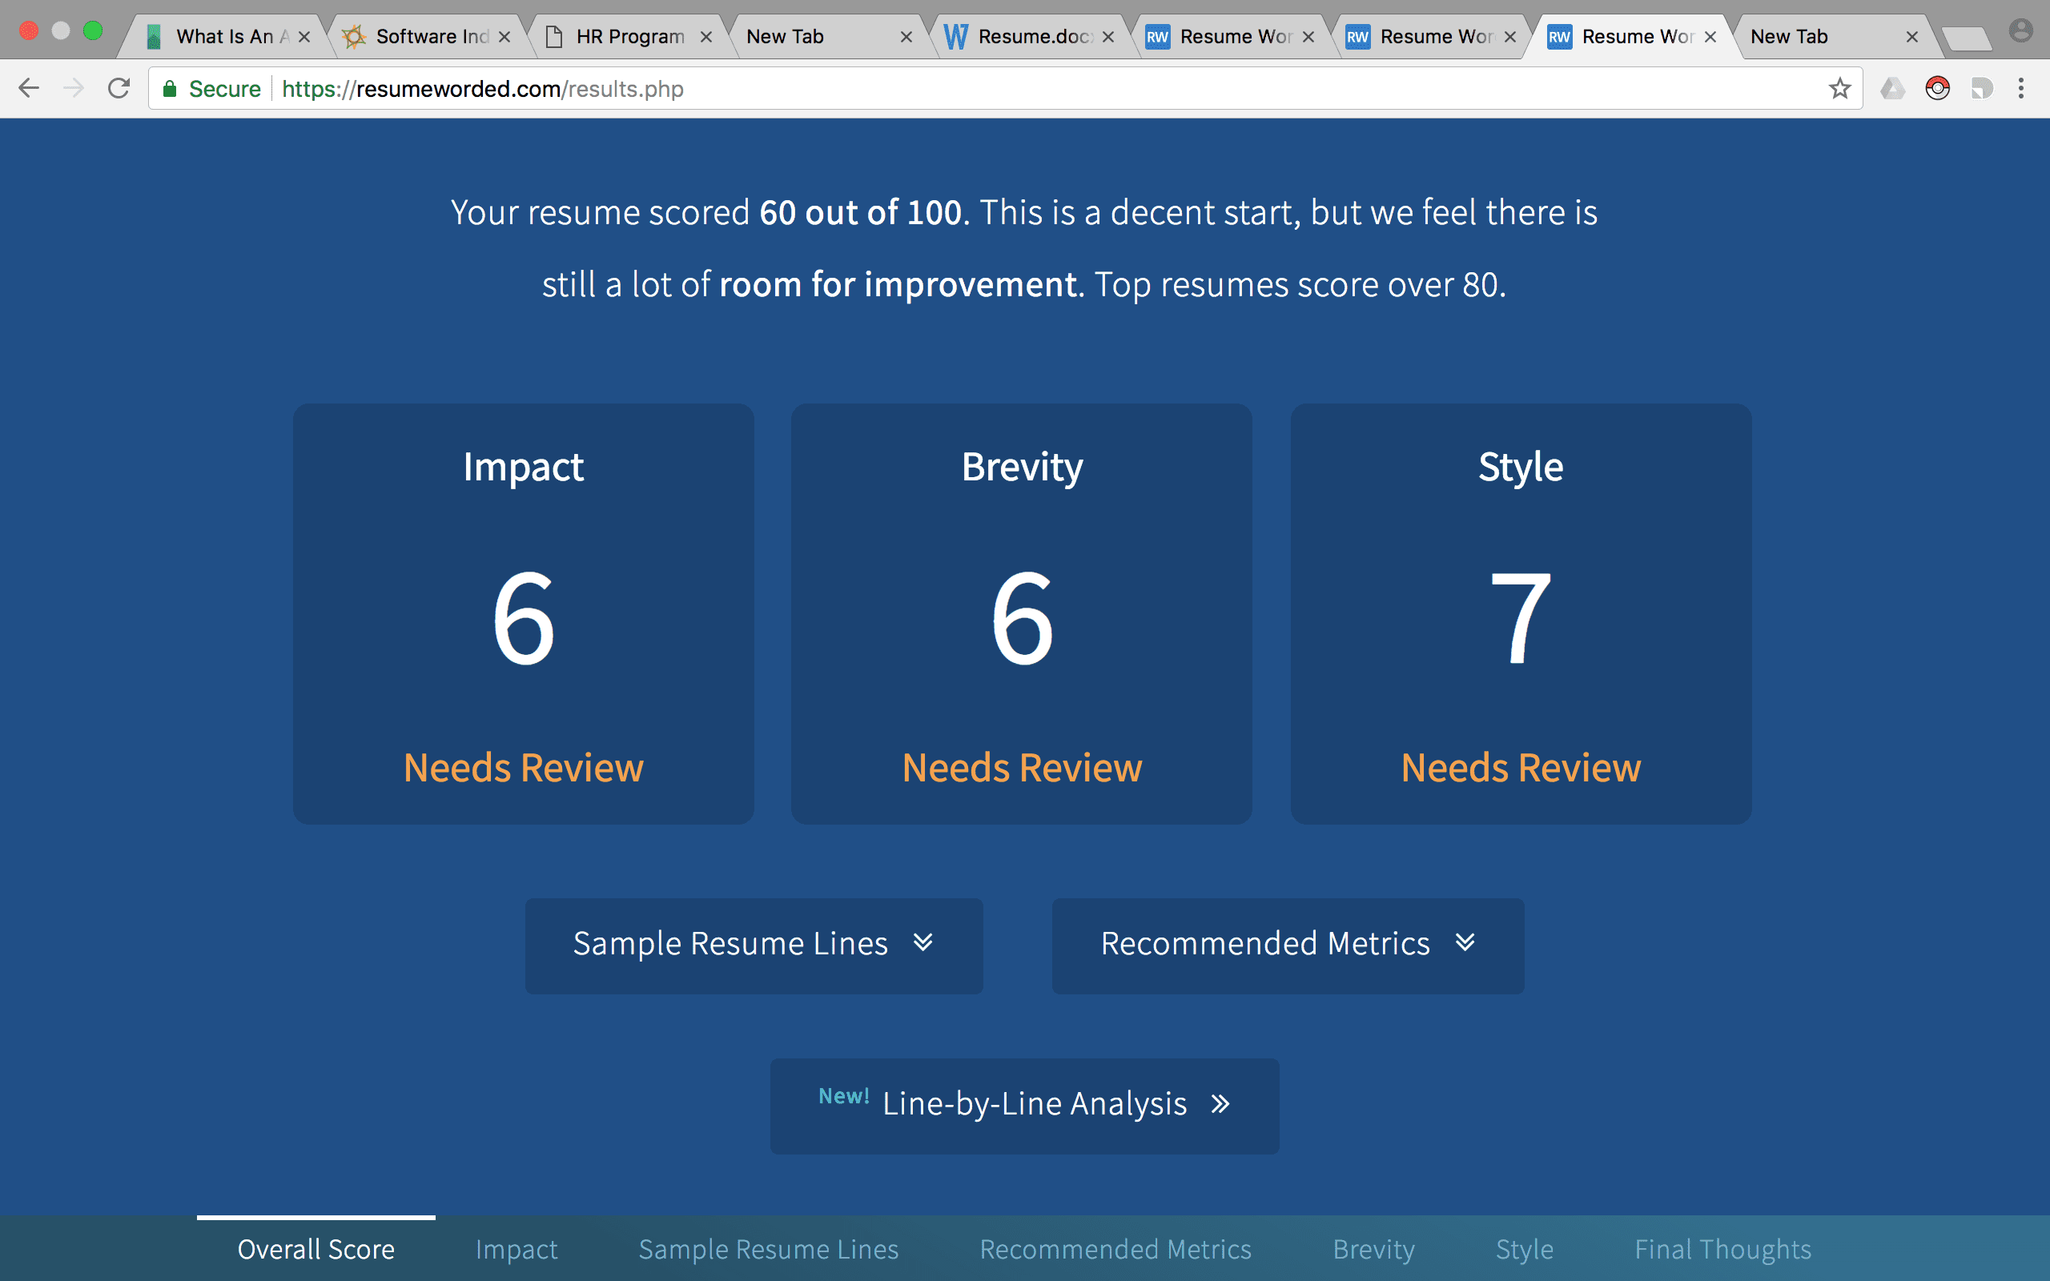Click the red Pokeball extension icon

click(1937, 88)
